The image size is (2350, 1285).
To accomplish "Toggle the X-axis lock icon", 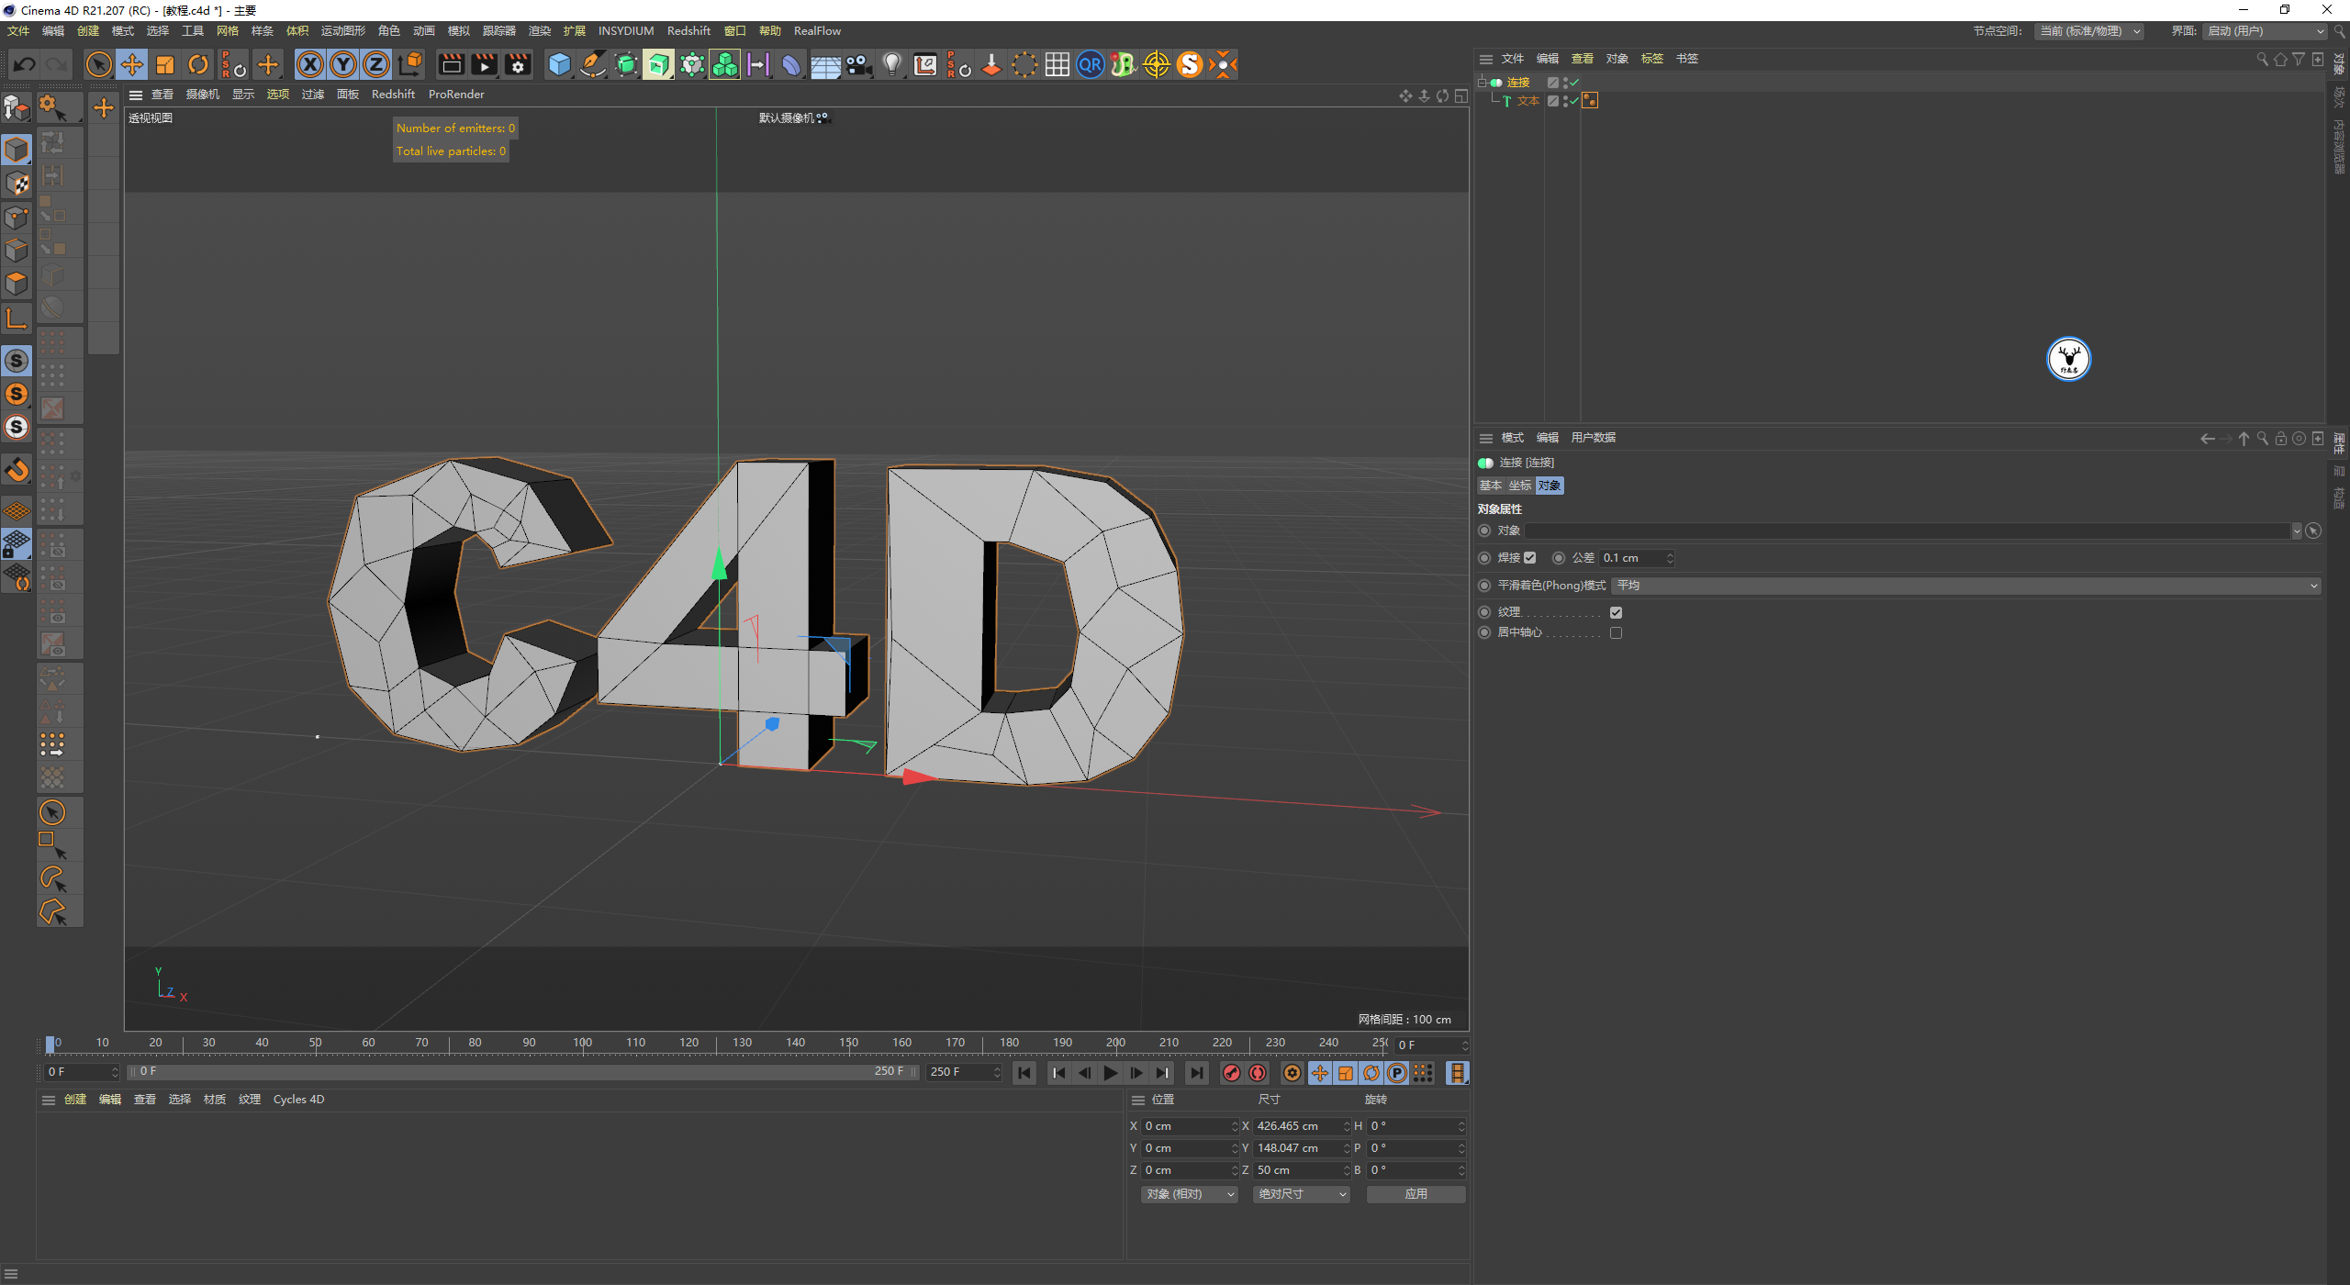I will pos(310,64).
